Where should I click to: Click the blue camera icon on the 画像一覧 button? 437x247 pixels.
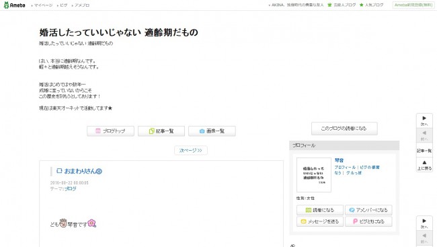point(202,131)
